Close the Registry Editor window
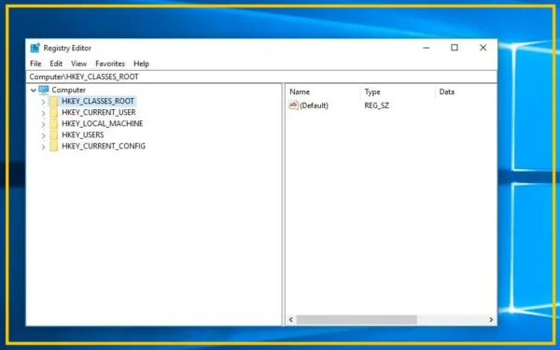The image size is (560, 350). (483, 48)
